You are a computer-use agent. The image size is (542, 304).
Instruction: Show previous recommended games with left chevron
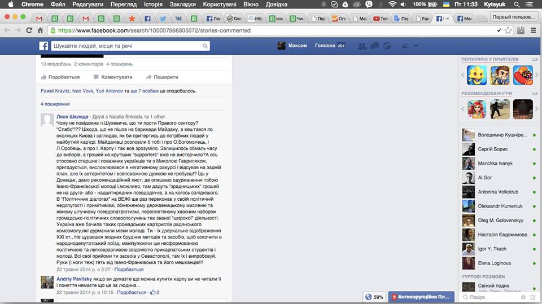(x=463, y=109)
